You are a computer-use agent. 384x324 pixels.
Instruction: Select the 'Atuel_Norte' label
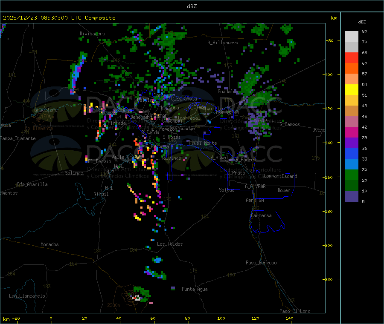pyautogui.click(x=203, y=143)
